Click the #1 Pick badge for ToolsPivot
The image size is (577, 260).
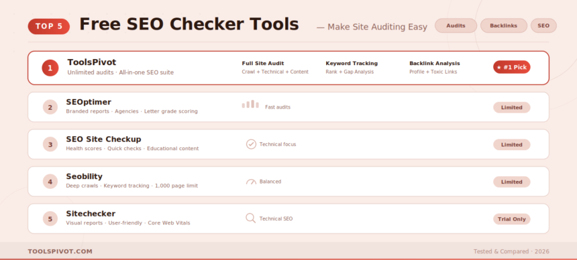511,67
